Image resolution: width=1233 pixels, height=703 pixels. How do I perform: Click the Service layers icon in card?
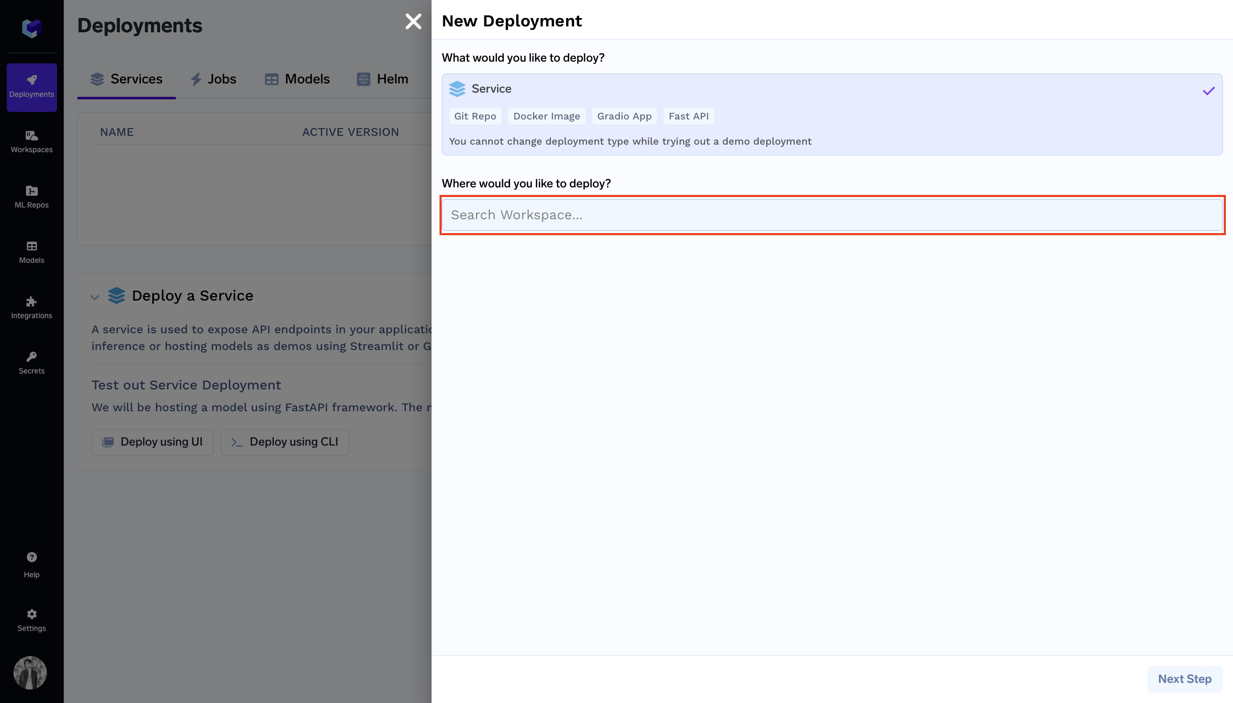click(x=457, y=89)
